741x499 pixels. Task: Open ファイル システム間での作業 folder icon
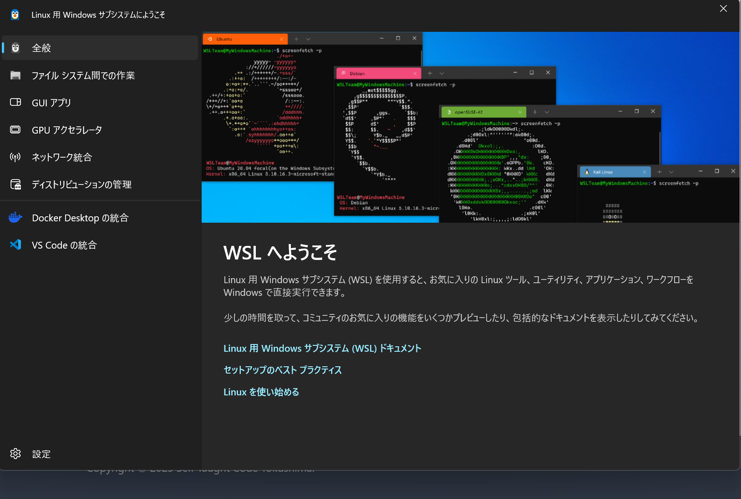coord(15,75)
